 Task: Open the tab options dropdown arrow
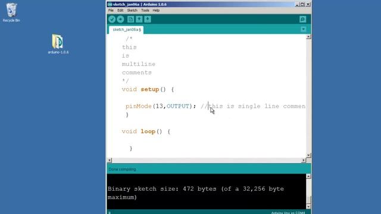click(x=303, y=29)
